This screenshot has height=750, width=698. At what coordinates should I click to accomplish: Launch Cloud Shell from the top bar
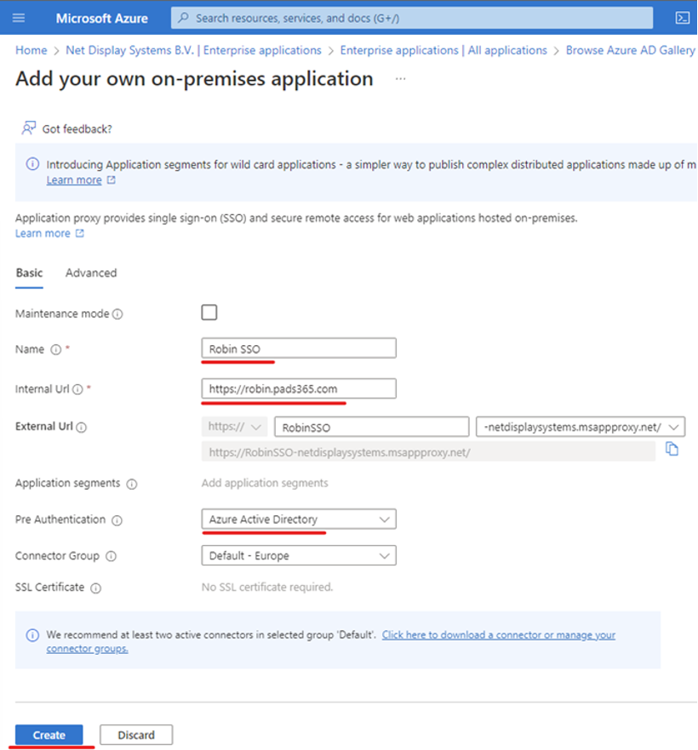[x=682, y=18]
